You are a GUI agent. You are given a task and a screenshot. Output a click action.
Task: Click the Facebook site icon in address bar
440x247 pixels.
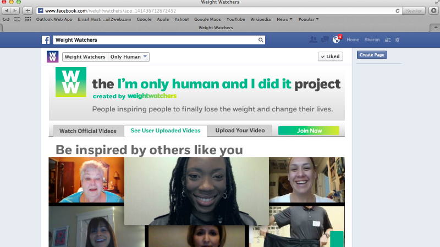(40, 10)
